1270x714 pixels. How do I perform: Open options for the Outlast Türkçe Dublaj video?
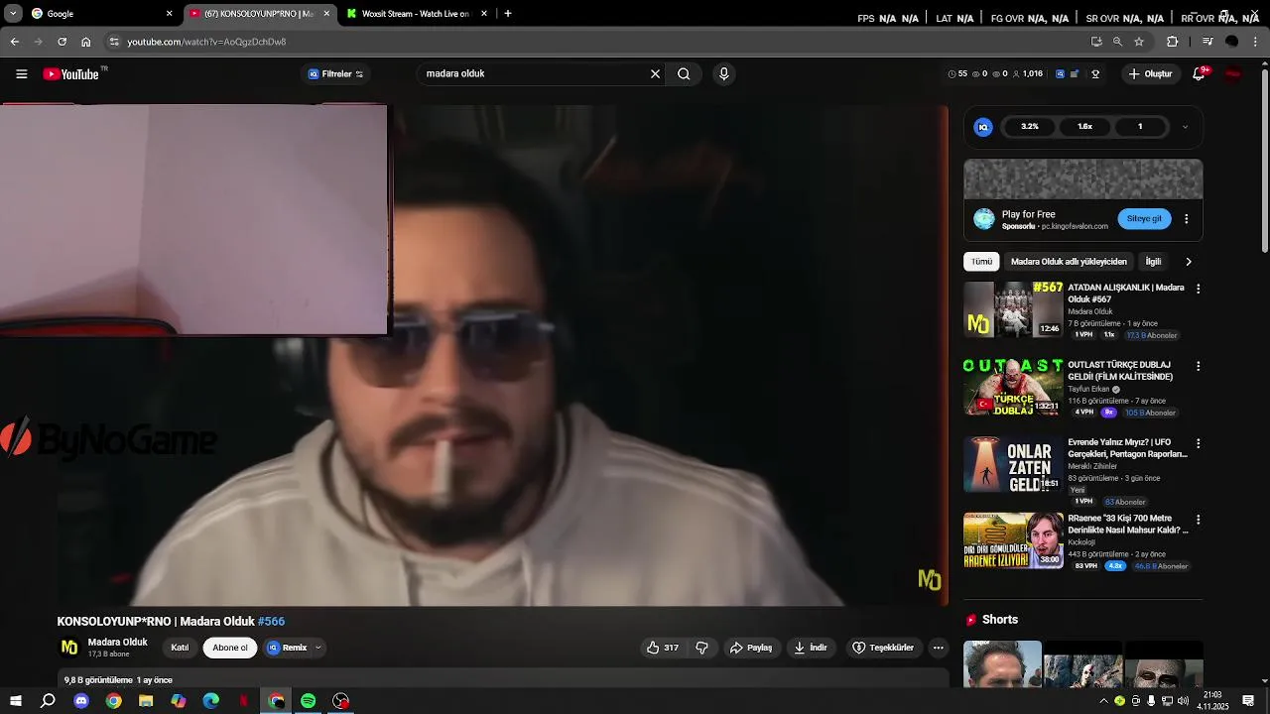(x=1198, y=366)
